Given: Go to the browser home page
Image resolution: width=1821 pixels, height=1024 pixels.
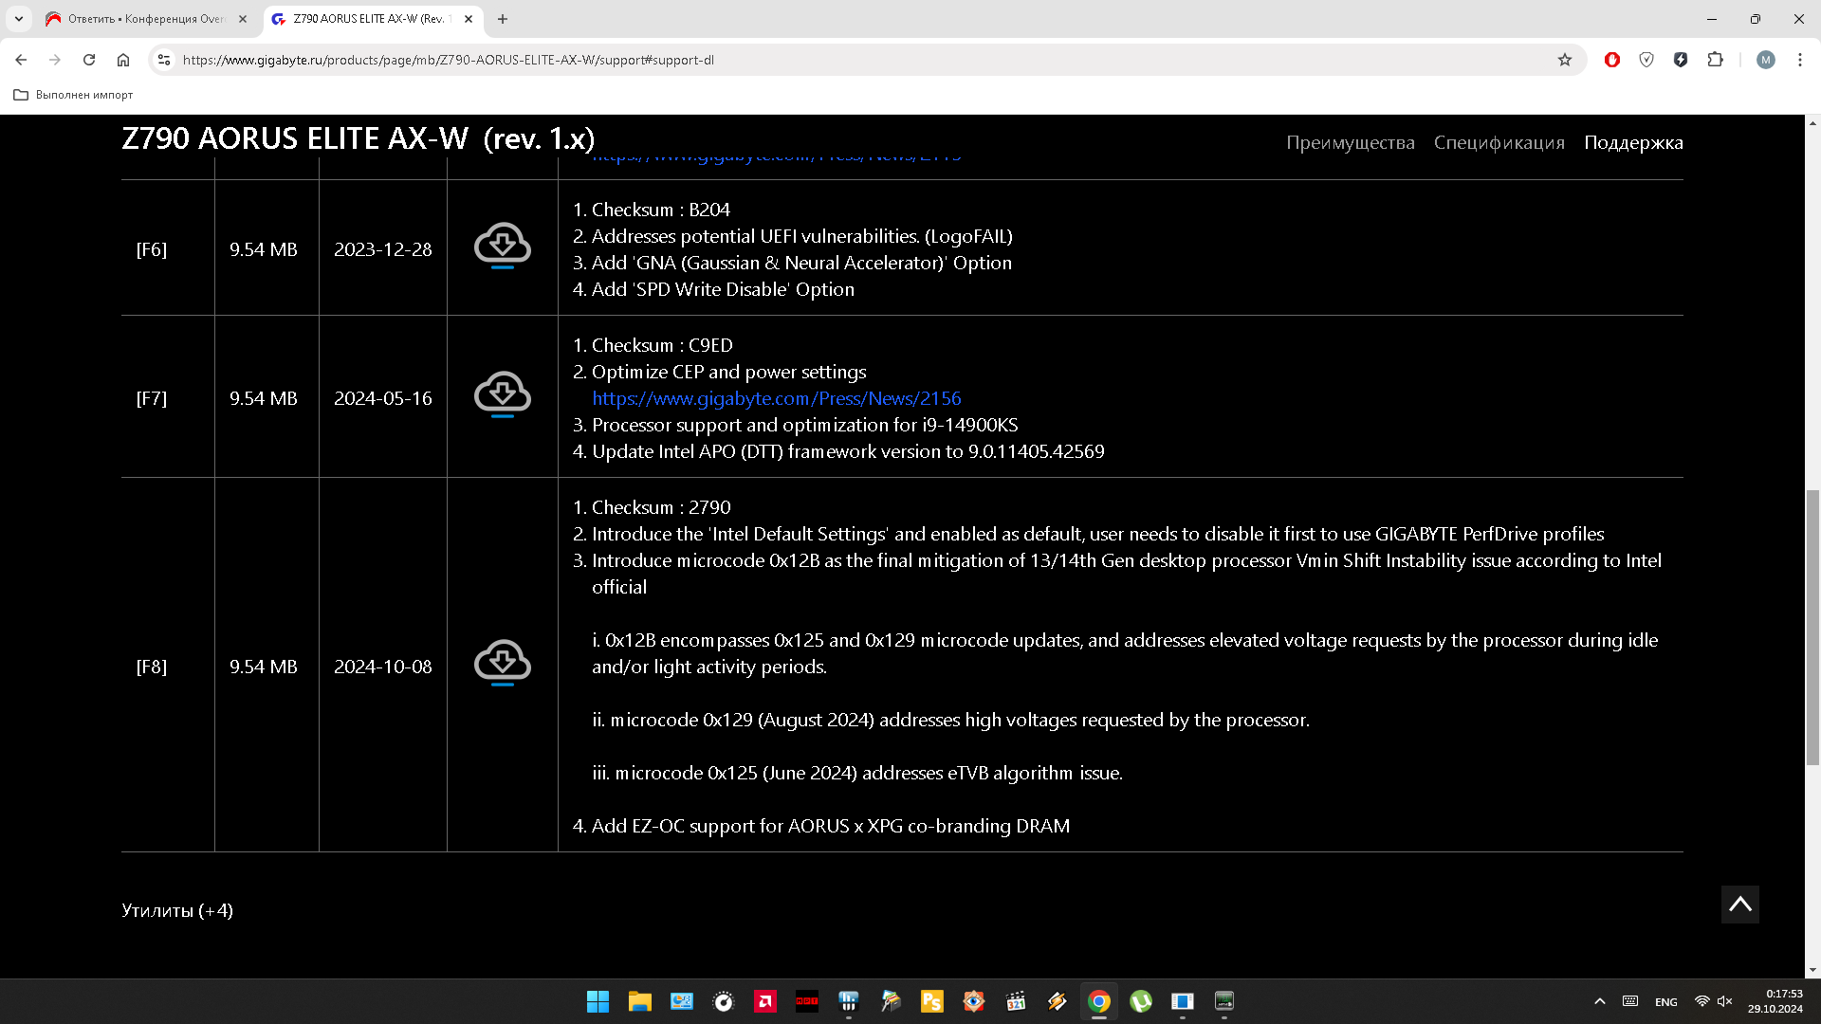Looking at the screenshot, I should click(x=123, y=60).
